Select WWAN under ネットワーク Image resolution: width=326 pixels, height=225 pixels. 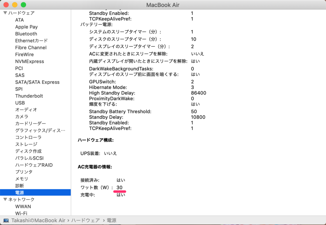(x=23, y=207)
